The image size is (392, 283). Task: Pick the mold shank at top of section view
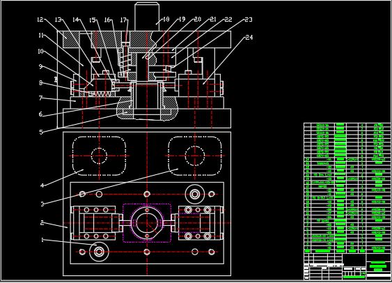point(147,17)
